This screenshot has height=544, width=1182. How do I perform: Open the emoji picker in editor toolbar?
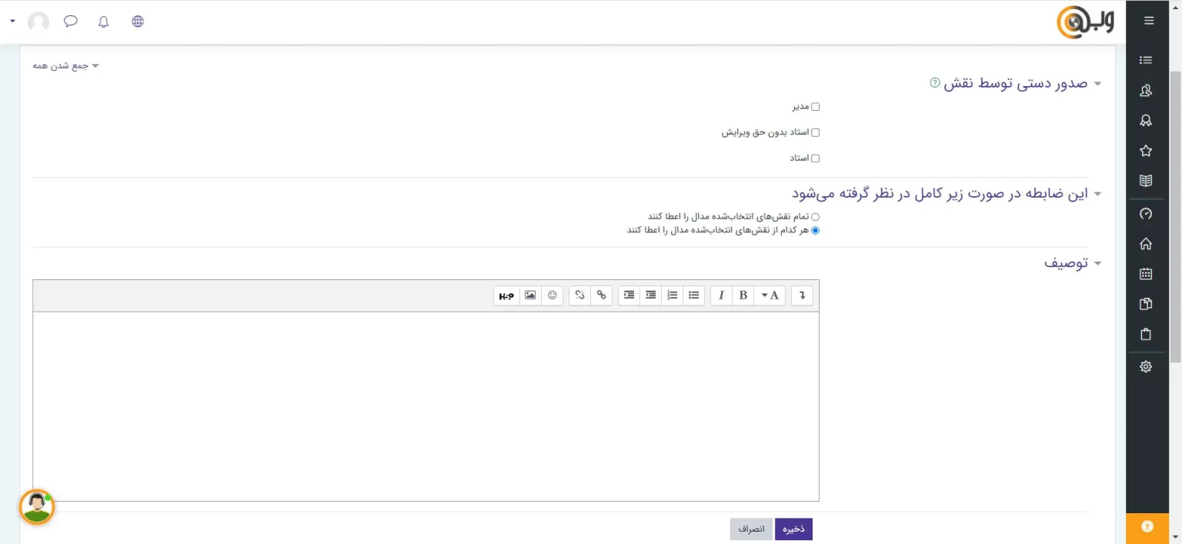coord(552,295)
